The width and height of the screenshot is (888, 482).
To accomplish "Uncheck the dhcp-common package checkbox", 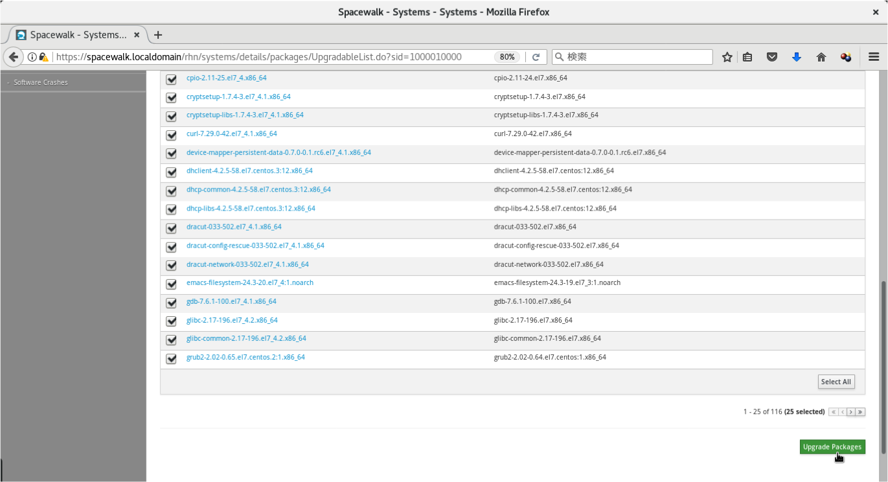I will [x=171, y=191].
